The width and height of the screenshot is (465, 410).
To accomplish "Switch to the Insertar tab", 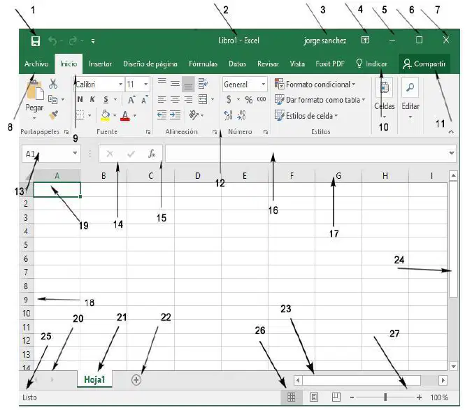I will (x=100, y=64).
